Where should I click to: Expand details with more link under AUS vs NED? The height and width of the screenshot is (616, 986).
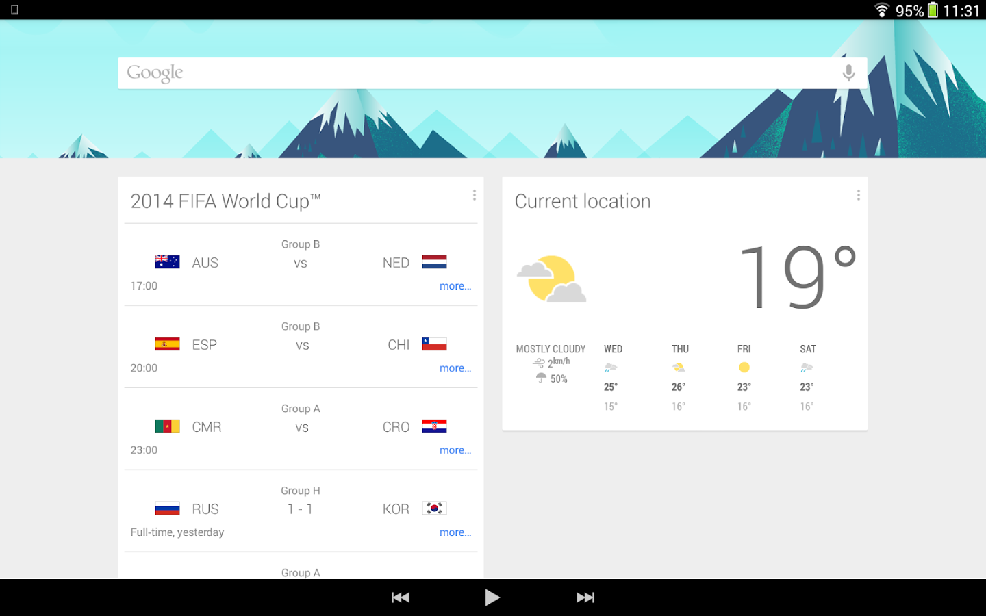(x=455, y=286)
